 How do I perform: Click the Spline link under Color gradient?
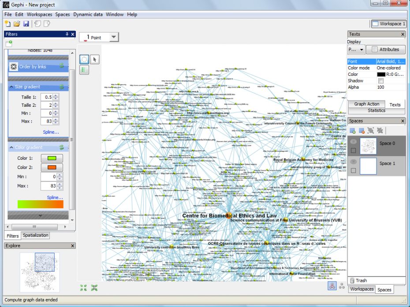[55, 198]
